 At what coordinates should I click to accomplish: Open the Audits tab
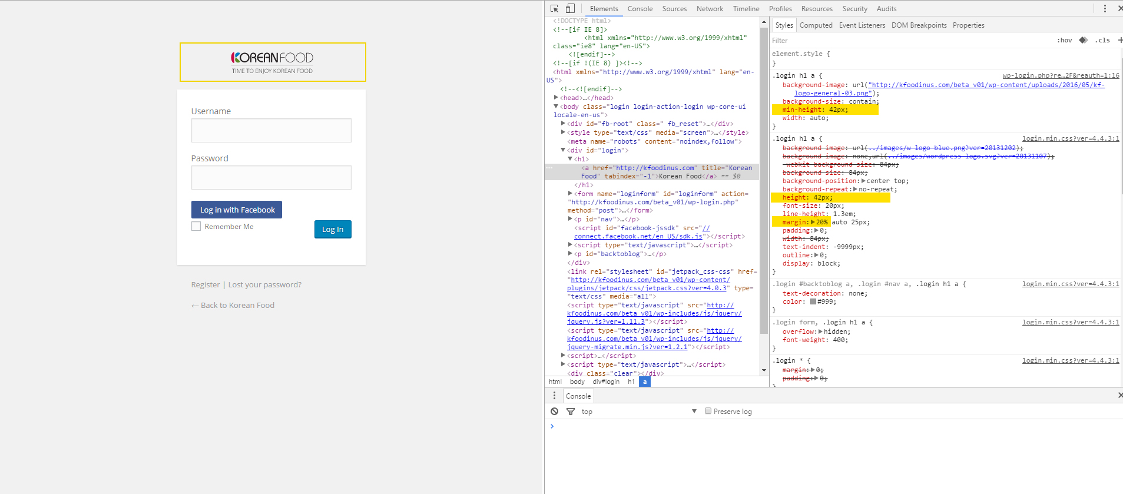(886, 9)
